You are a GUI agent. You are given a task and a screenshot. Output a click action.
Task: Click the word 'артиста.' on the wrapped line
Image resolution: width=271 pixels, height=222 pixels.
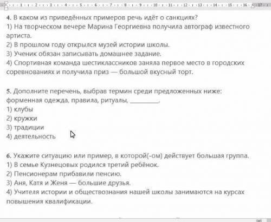click(x=19, y=36)
